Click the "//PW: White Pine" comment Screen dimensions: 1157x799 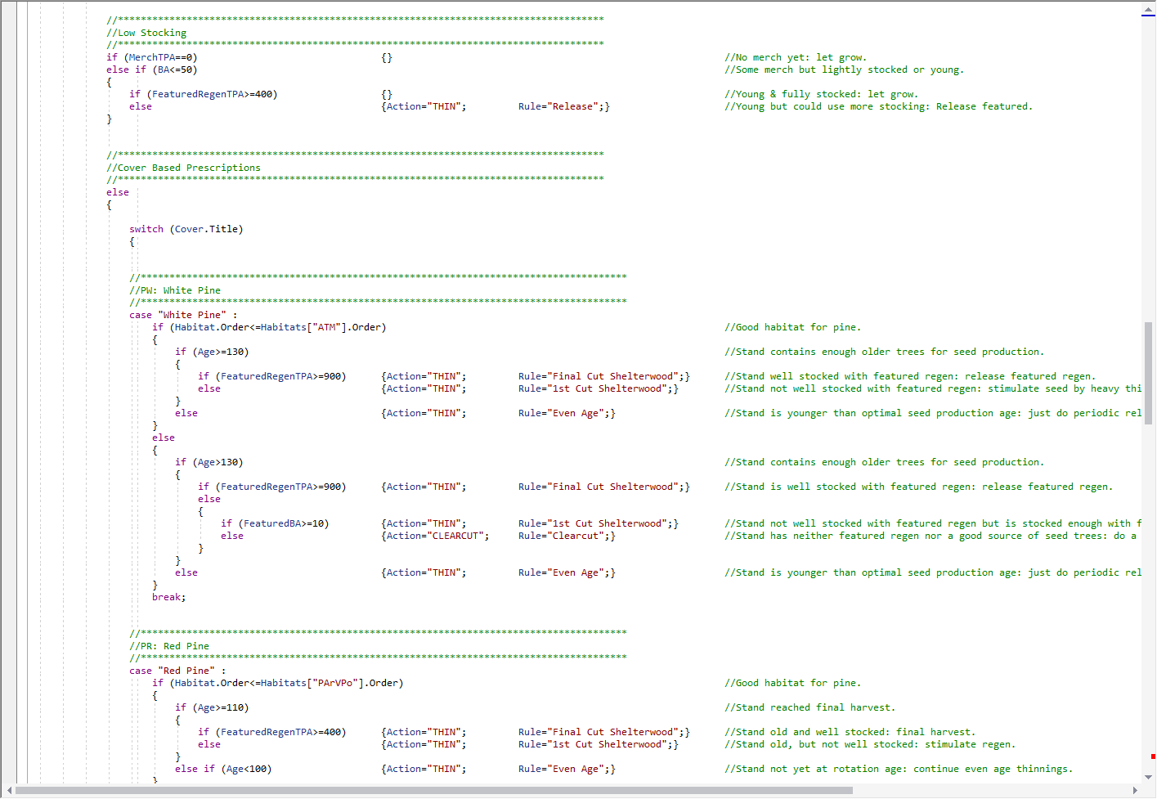click(175, 290)
